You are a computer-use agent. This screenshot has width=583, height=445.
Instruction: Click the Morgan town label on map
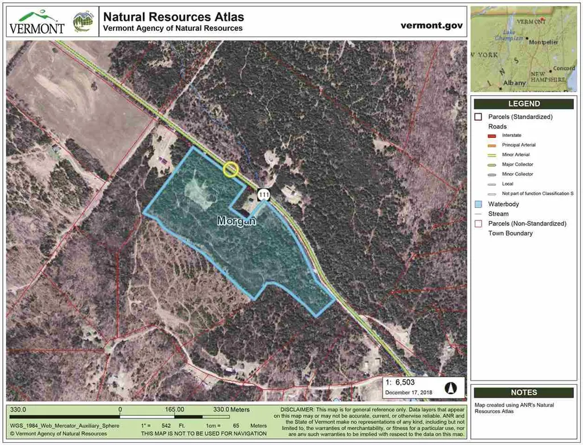[236, 221]
